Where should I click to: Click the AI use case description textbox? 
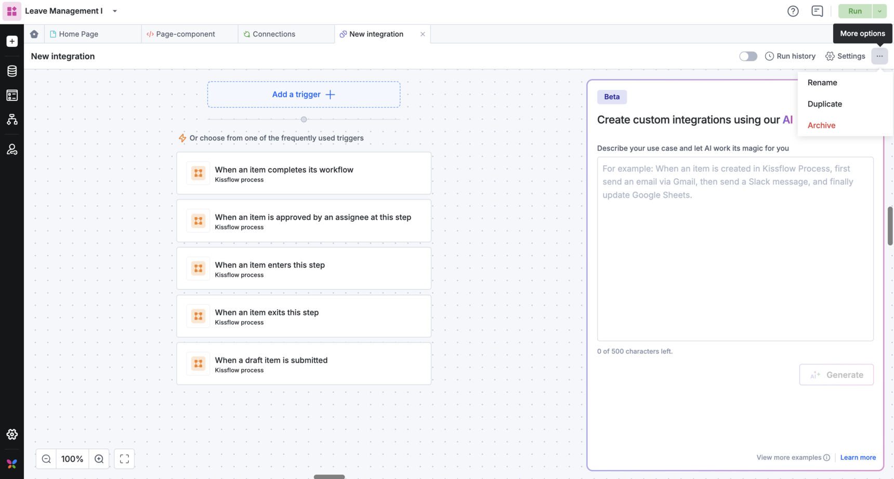[735, 248]
